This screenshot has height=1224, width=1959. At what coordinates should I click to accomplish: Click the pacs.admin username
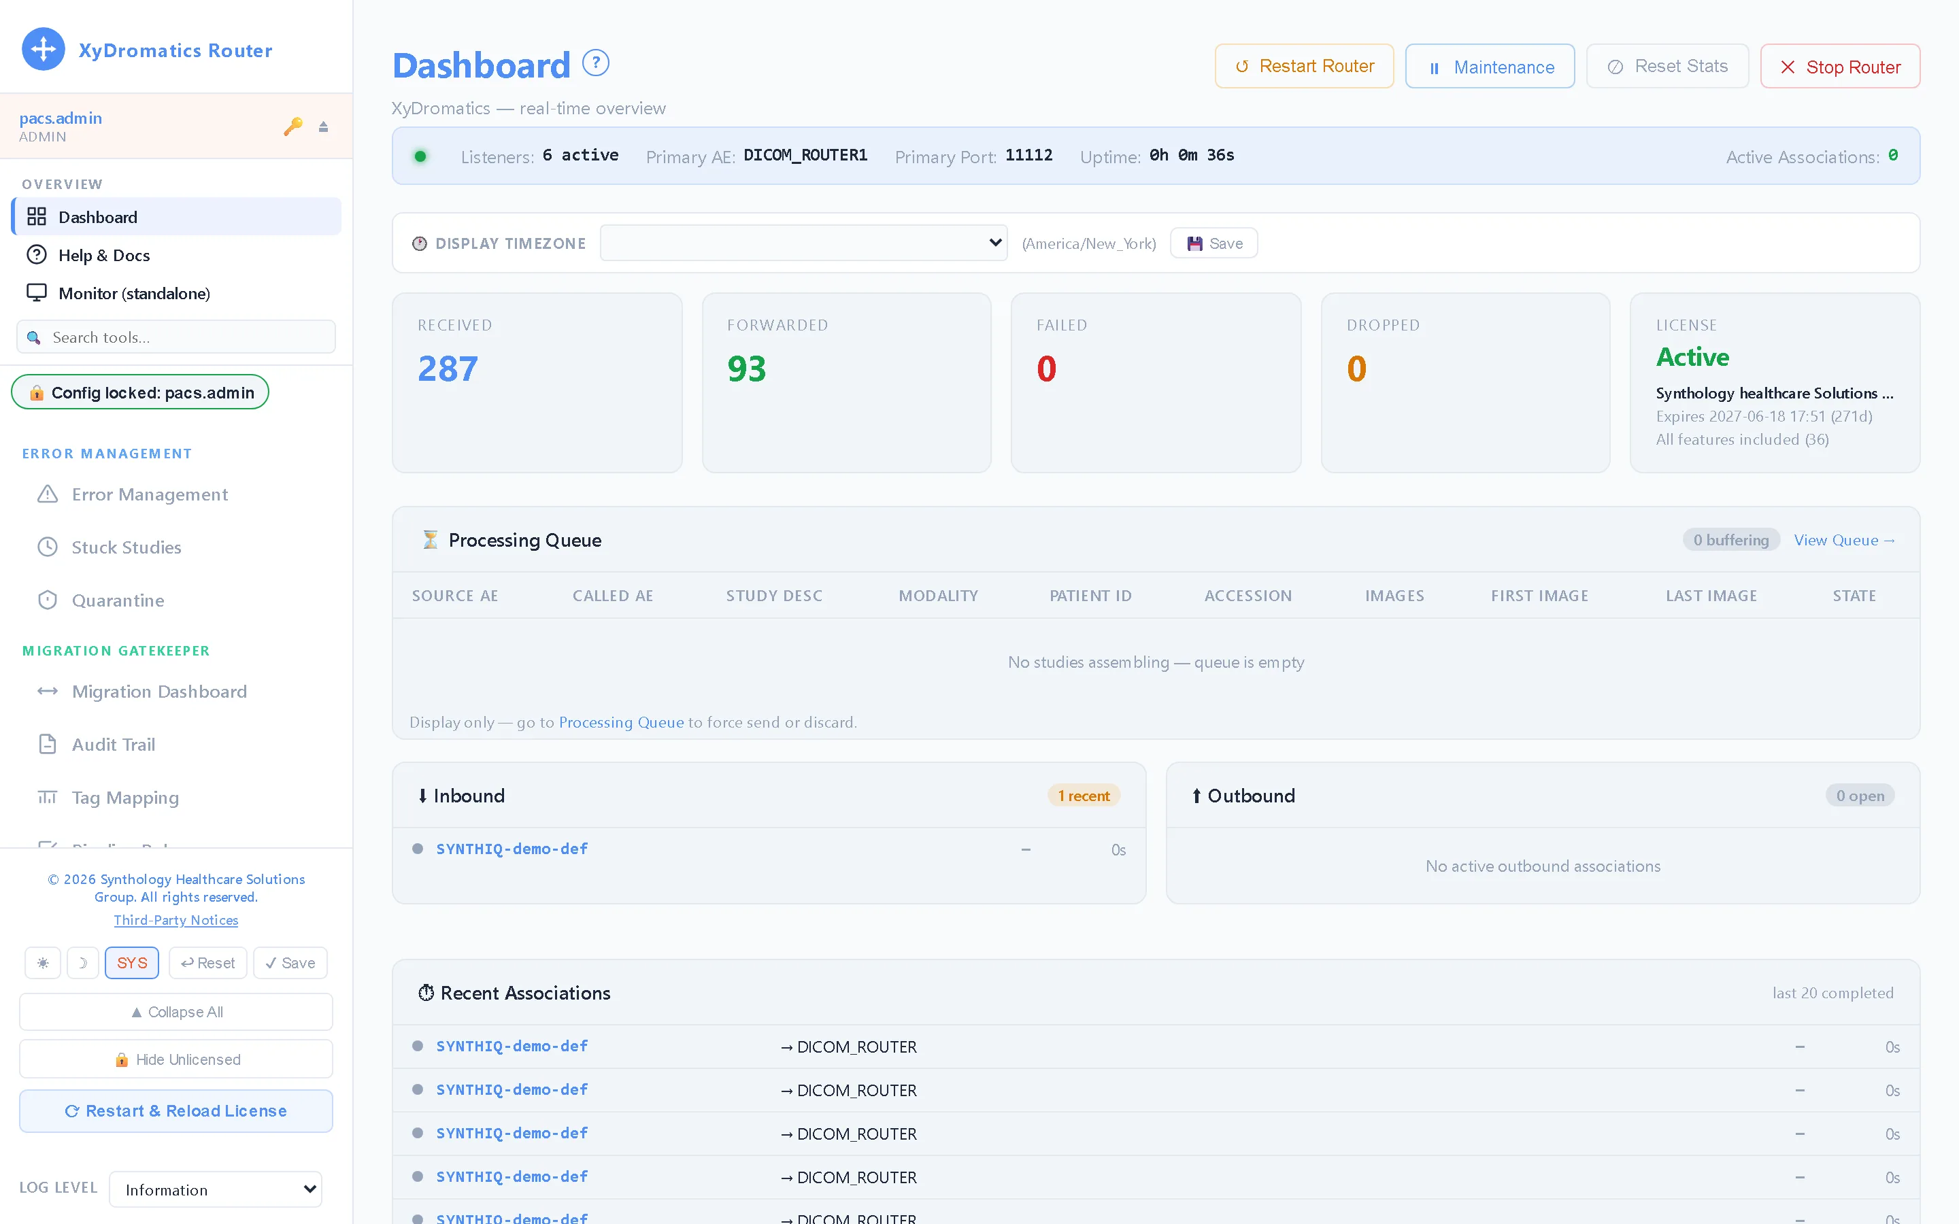coord(61,118)
